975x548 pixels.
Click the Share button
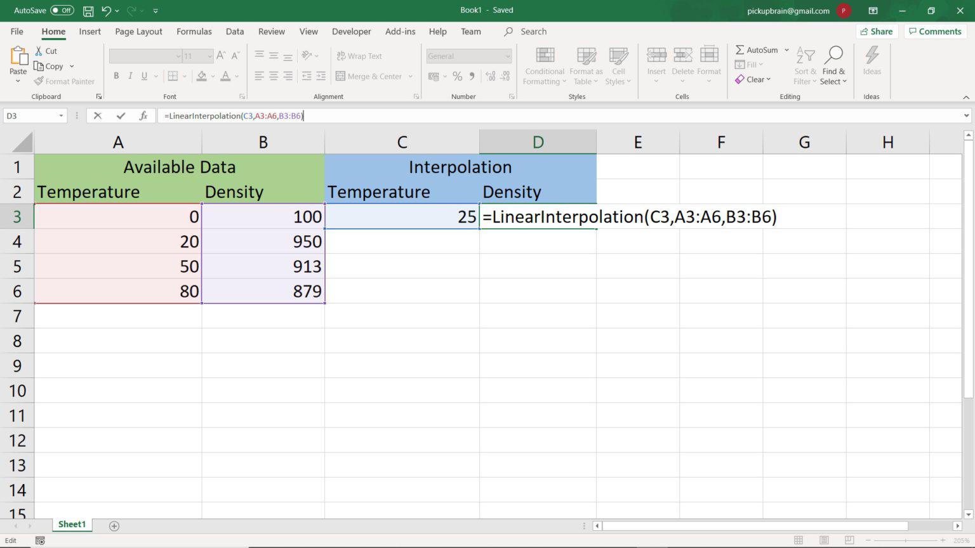click(877, 31)
